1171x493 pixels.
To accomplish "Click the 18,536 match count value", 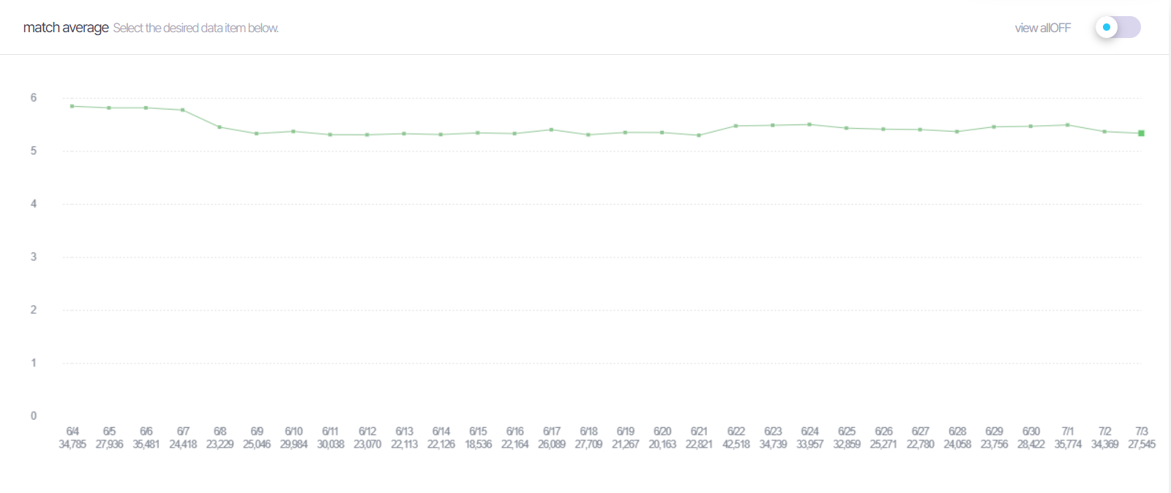I will 478,444.
